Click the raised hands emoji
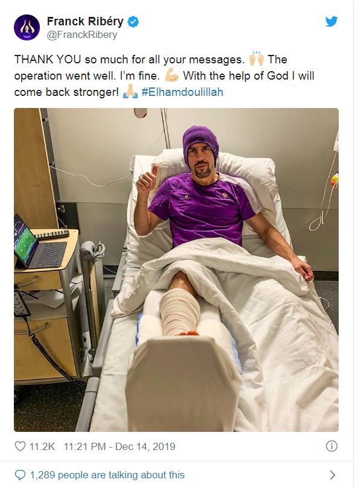The height and width of the screenshot is (488, 355). tap(256, 59)
